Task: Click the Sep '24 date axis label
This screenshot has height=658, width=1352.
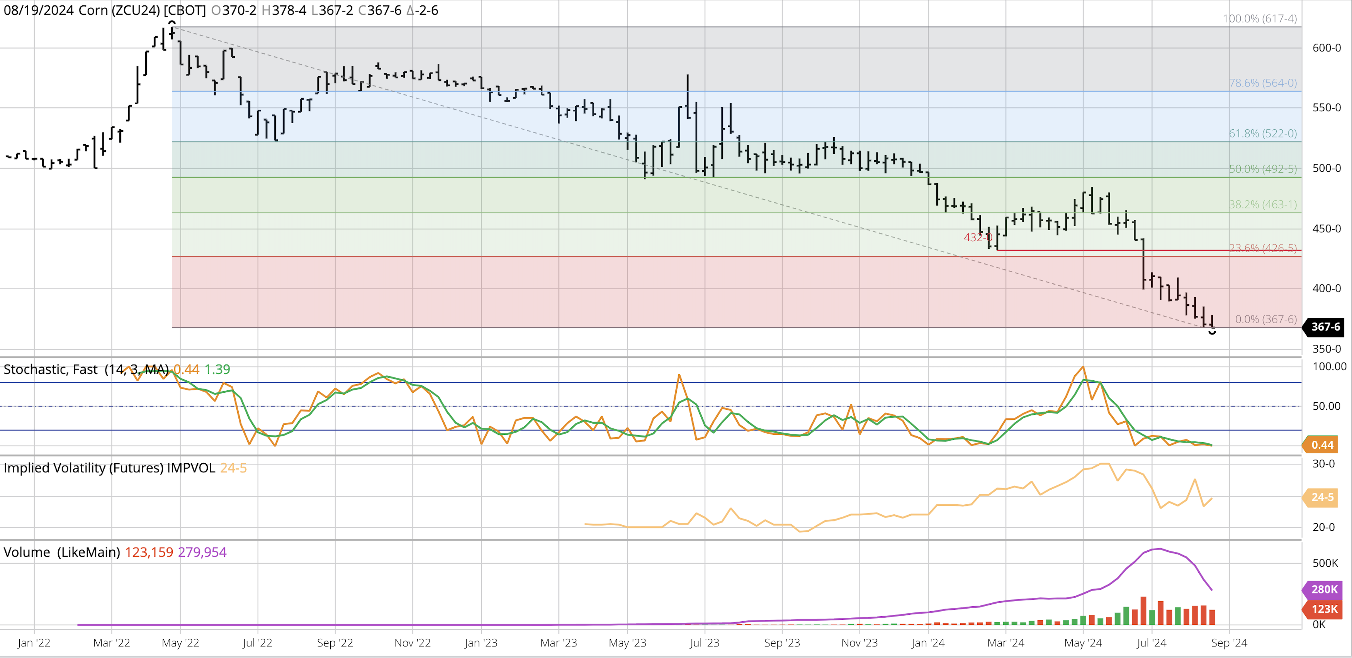Action: click(1229, 643)
